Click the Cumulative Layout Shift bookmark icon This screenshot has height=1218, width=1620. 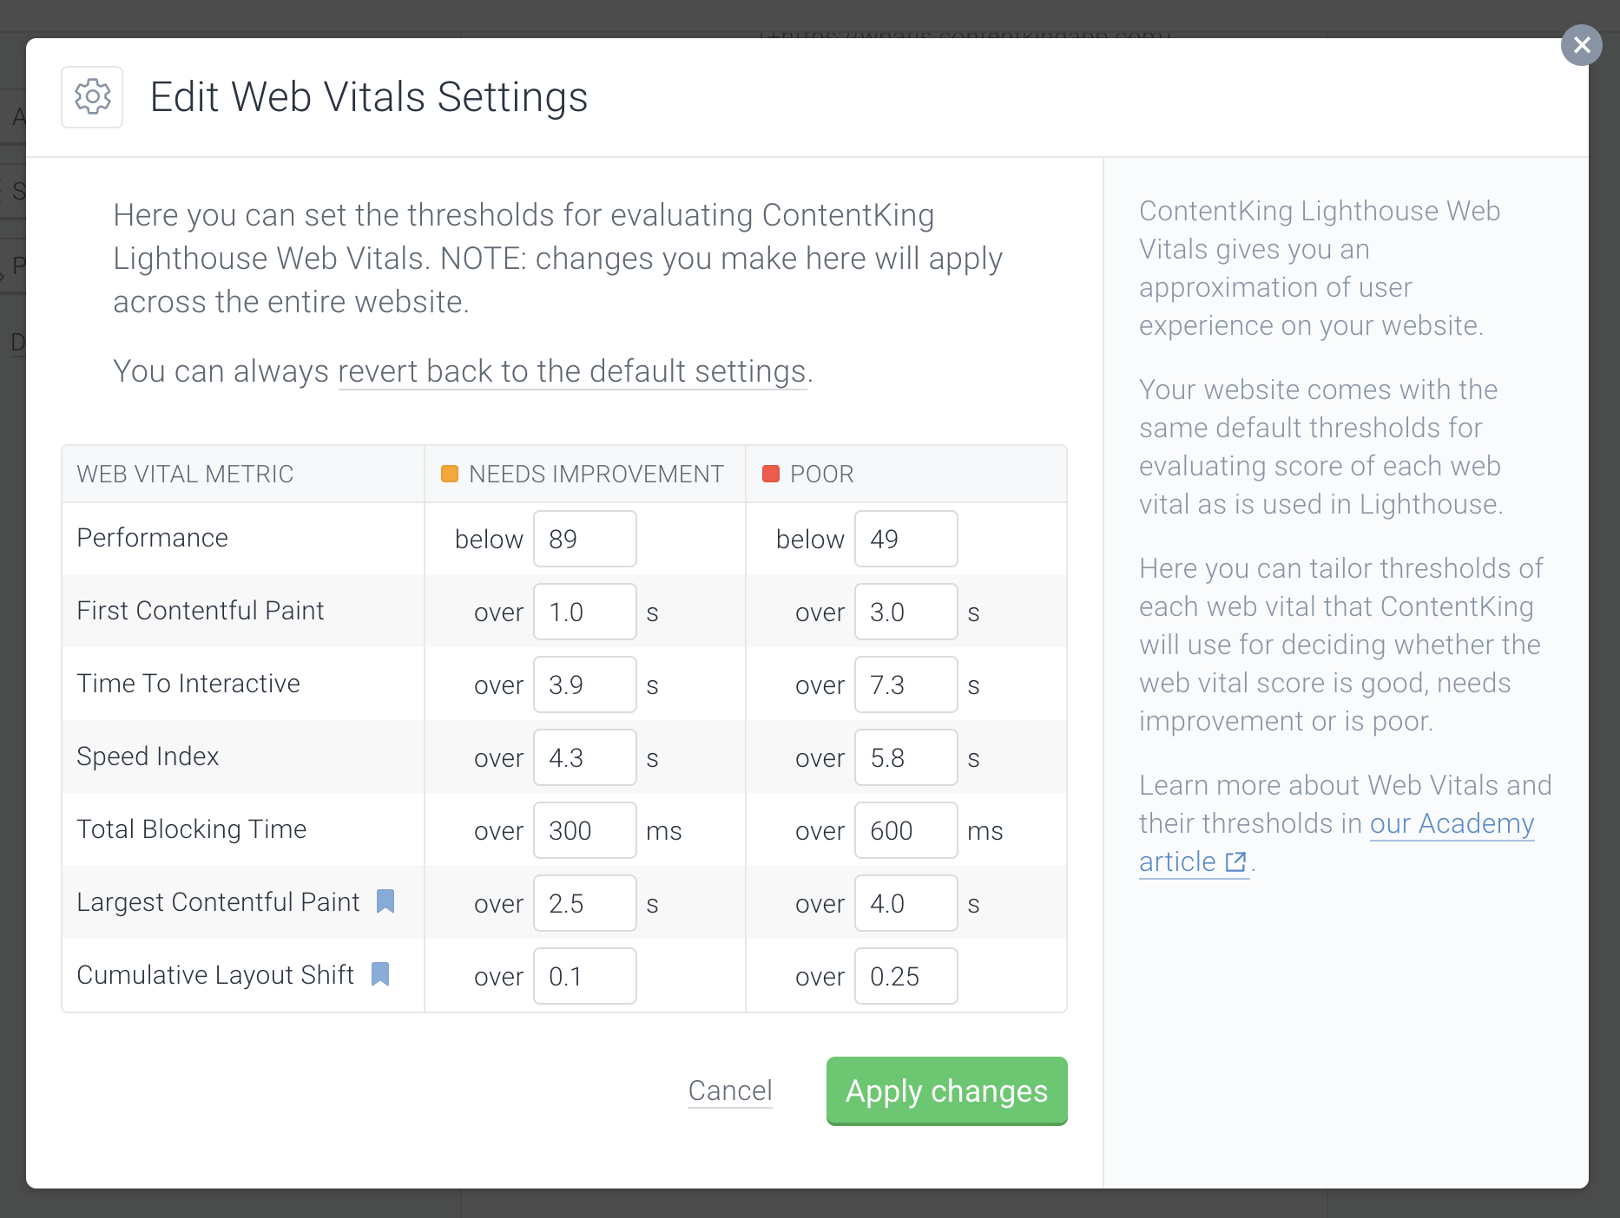(380, 974)
